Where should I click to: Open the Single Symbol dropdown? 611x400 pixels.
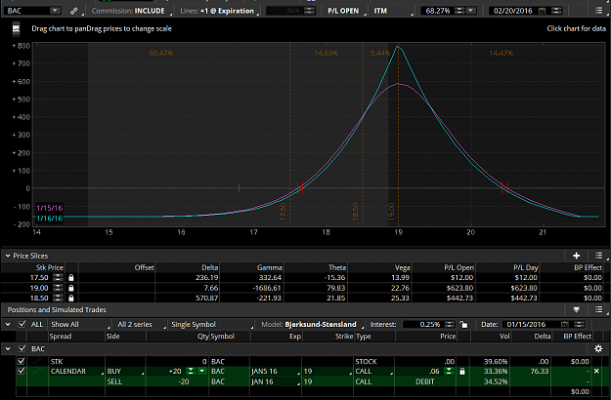pyautogui.click(x=211, y=324)
